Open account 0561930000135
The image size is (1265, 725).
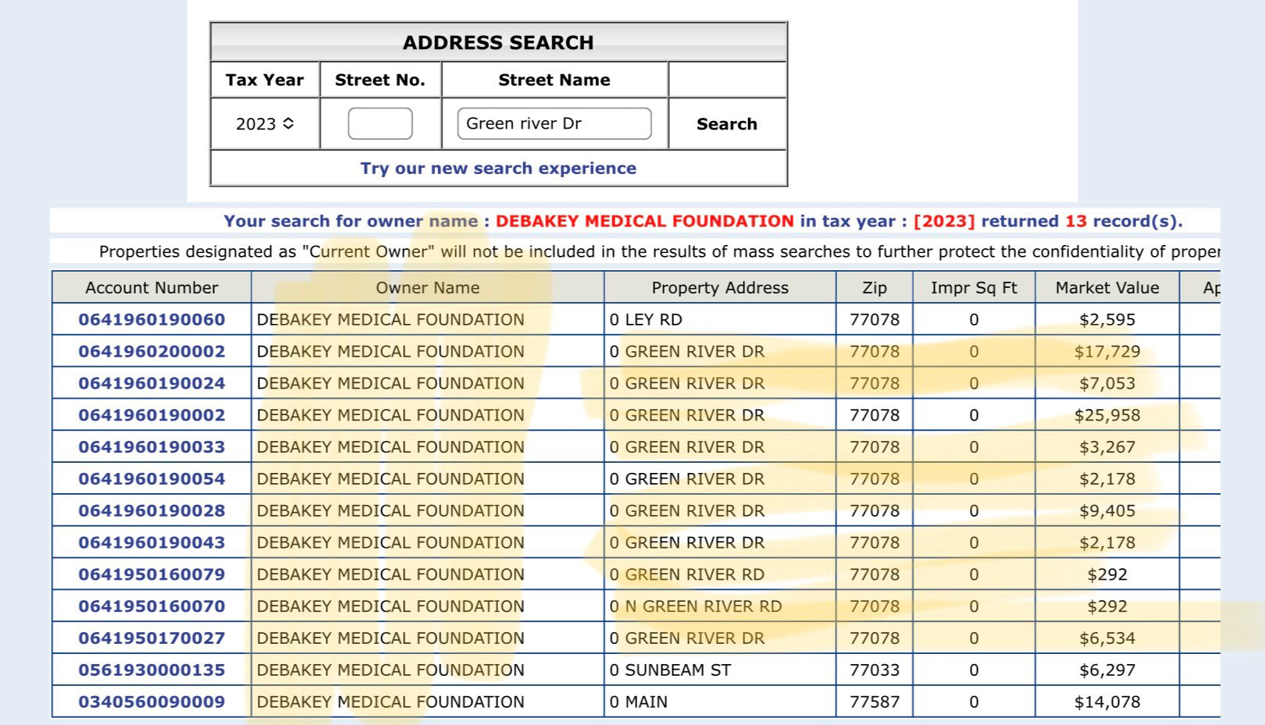coord(151,670)
